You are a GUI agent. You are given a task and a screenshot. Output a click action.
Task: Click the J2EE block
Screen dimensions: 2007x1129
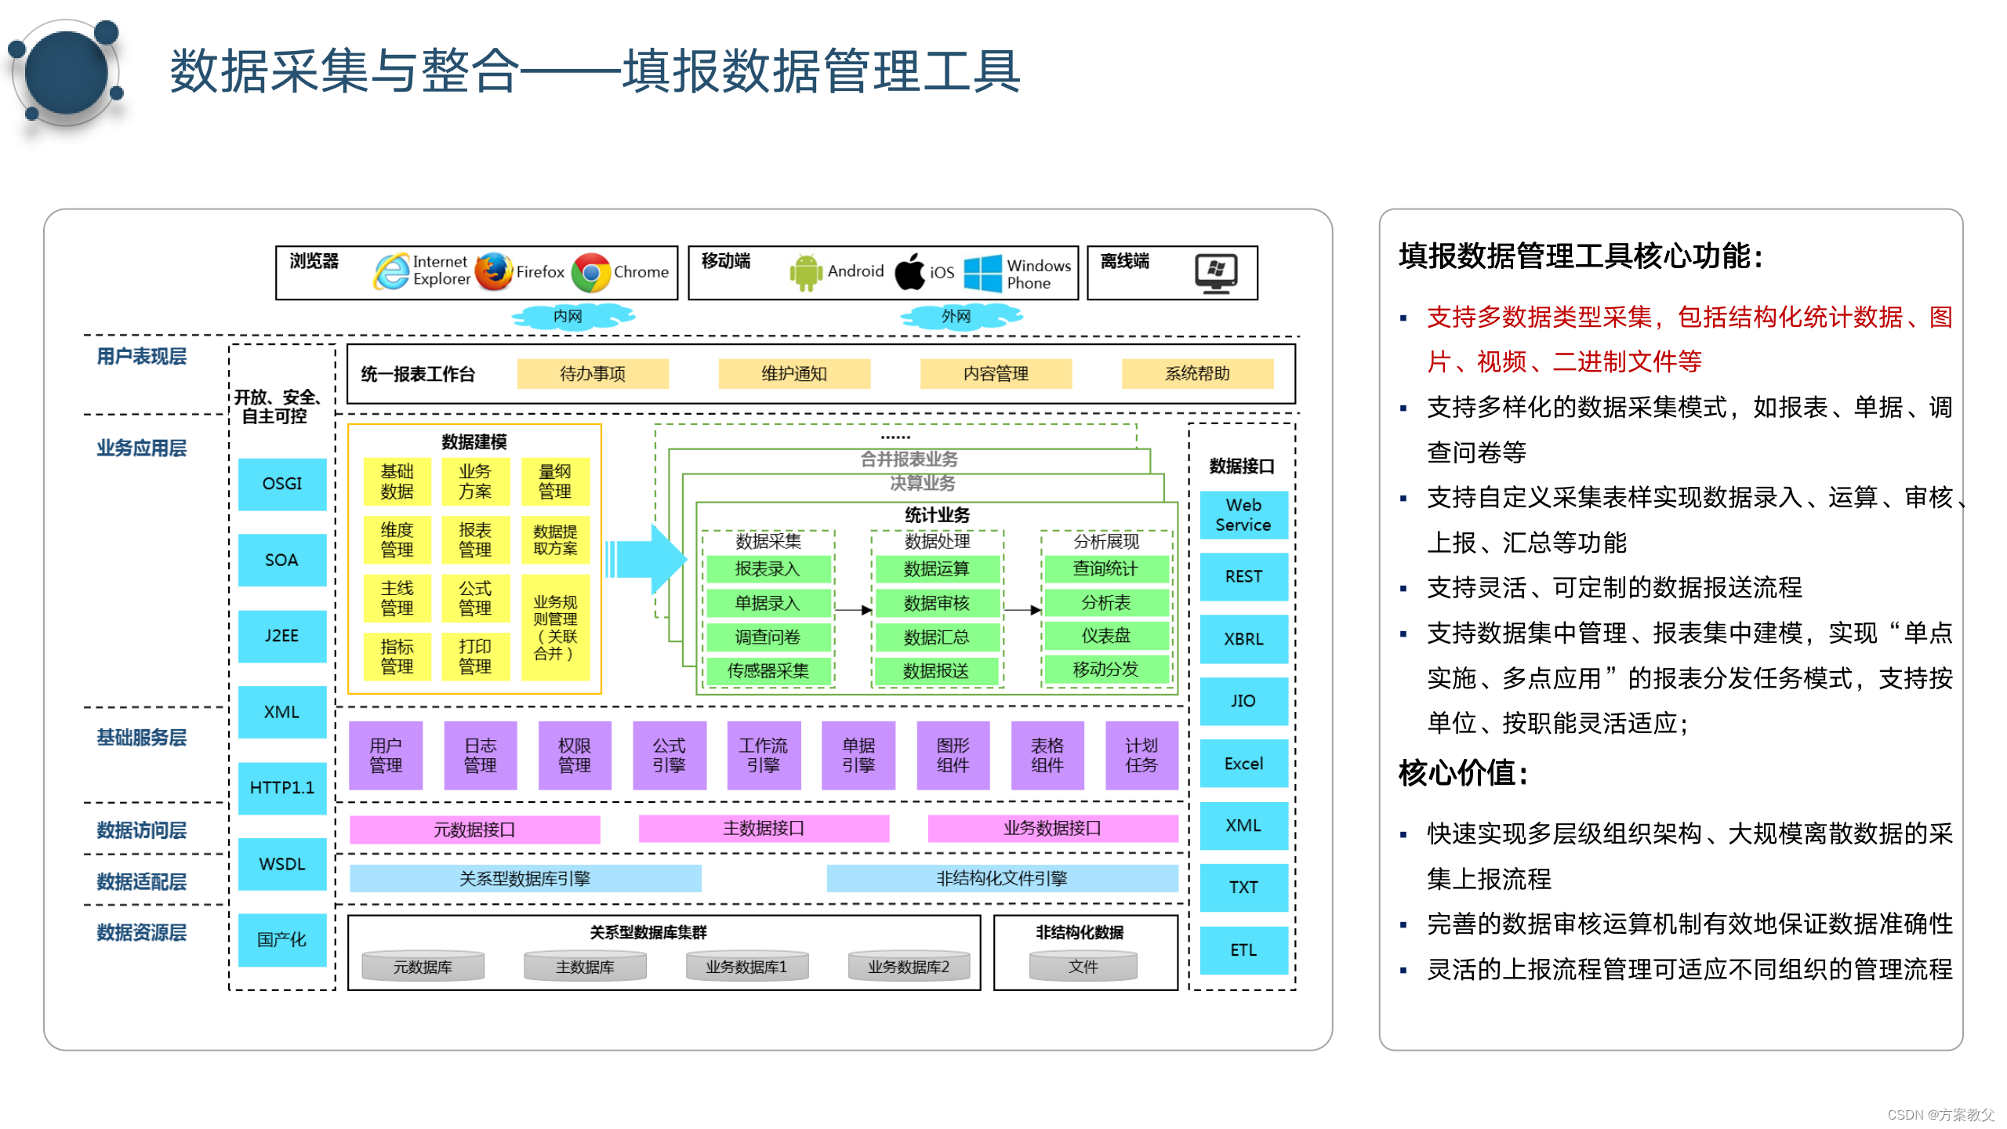click(282, 636)
